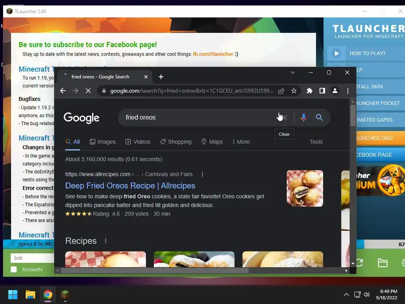Viewport: 405px width, 304px height.
Task: Share this page from the address bar
Action: coord(281,91)
